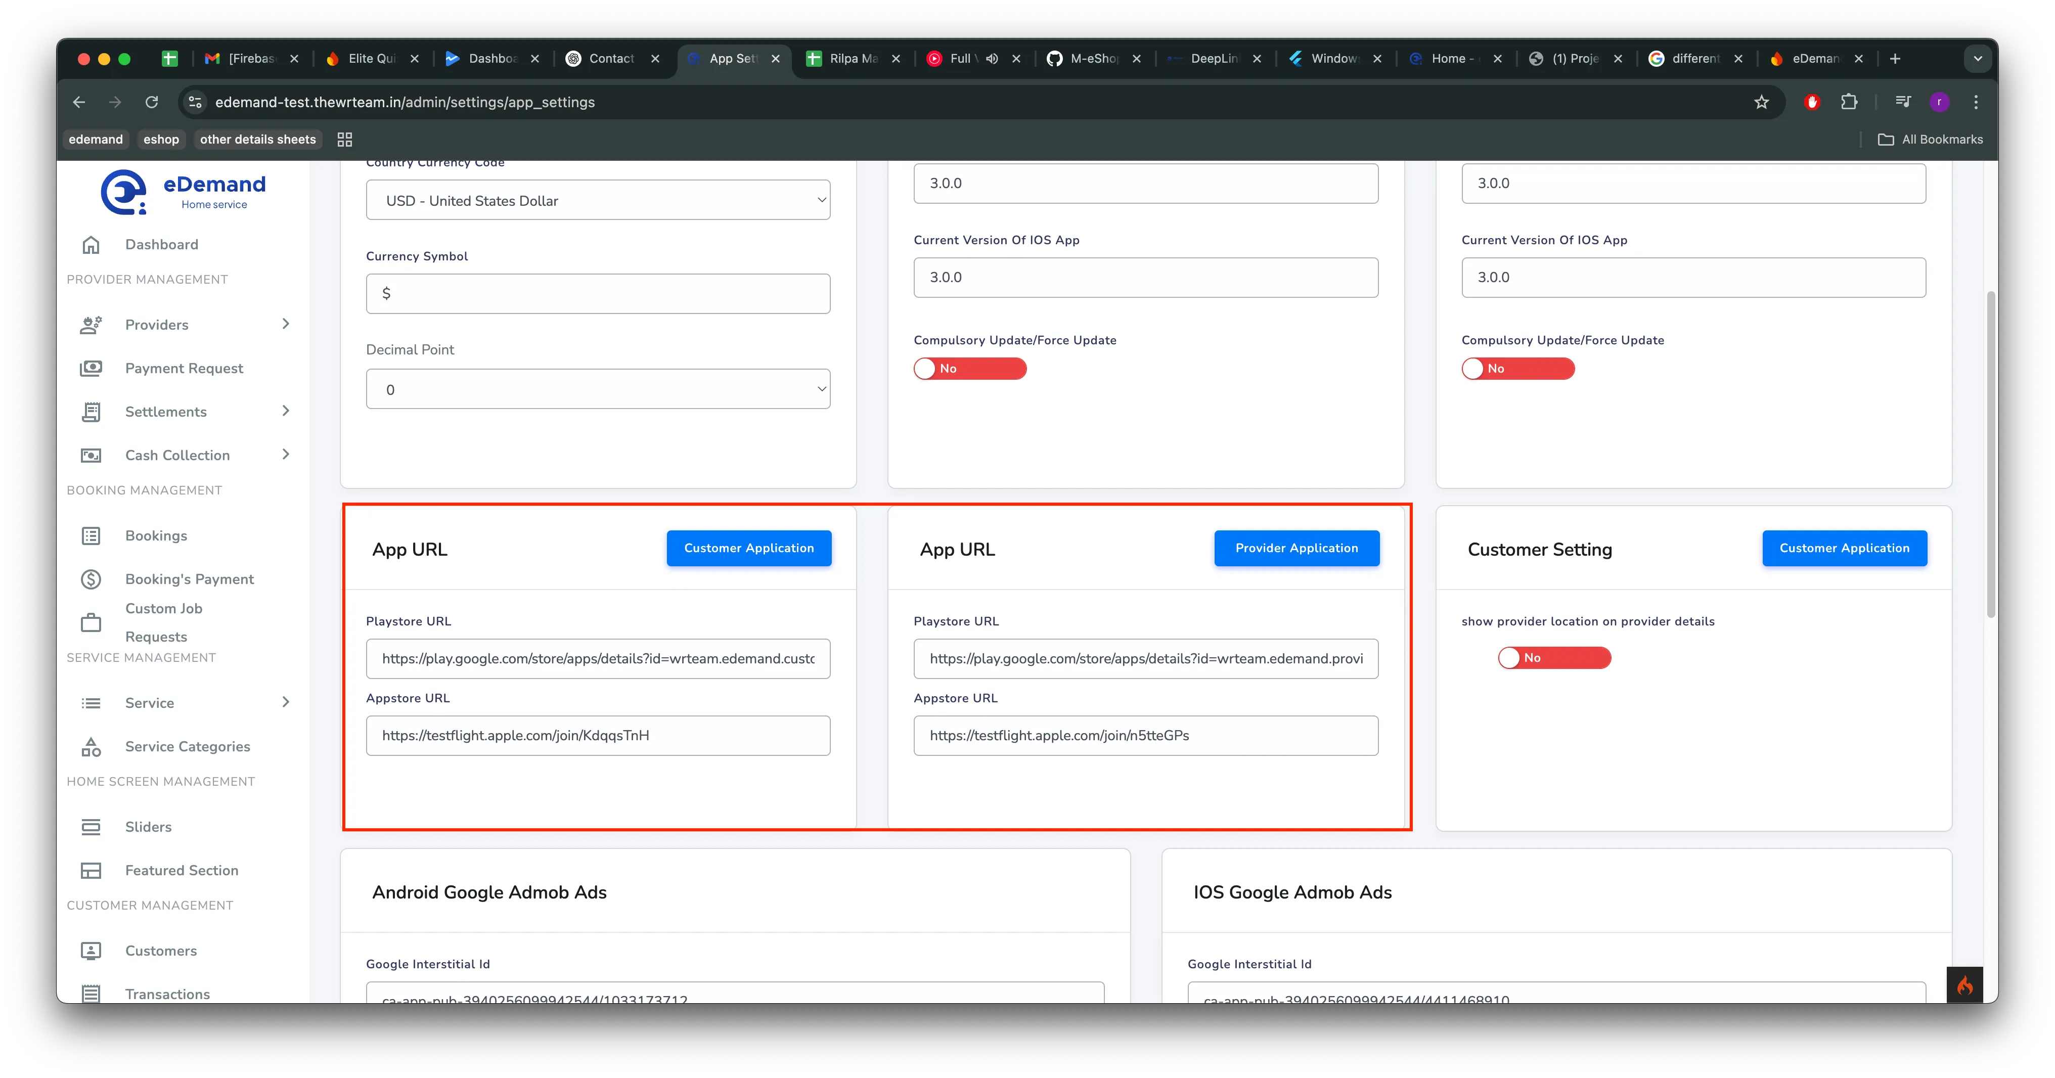Click Provider Application Playstore URL field
The height and width of the screenshot is (1078, 2055).
point(1145,658)
